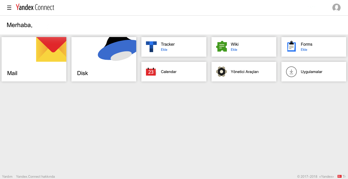Open Yönetici Araçları label

[245, 72]
